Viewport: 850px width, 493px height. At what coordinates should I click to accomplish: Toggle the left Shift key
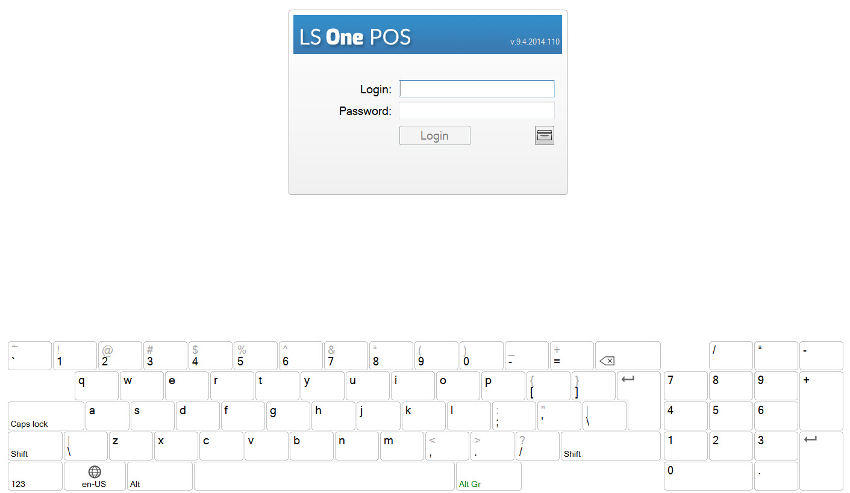pos(35,446)
